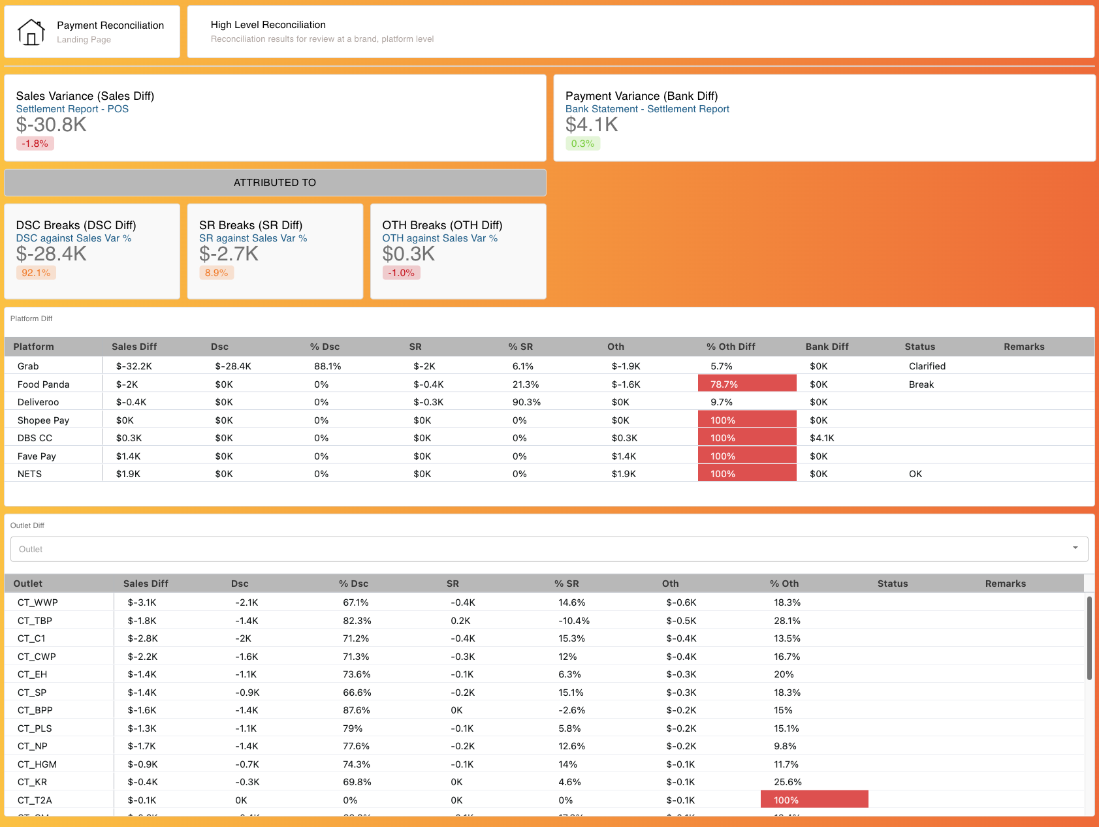The height and width of the screenshot is (827, 1099).
Task: Sort Outlet table by Remarks header
Action: 1005,584
